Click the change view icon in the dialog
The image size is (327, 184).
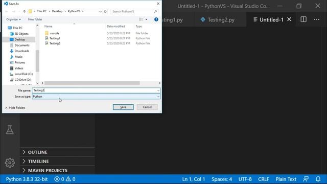coord(141,19)
